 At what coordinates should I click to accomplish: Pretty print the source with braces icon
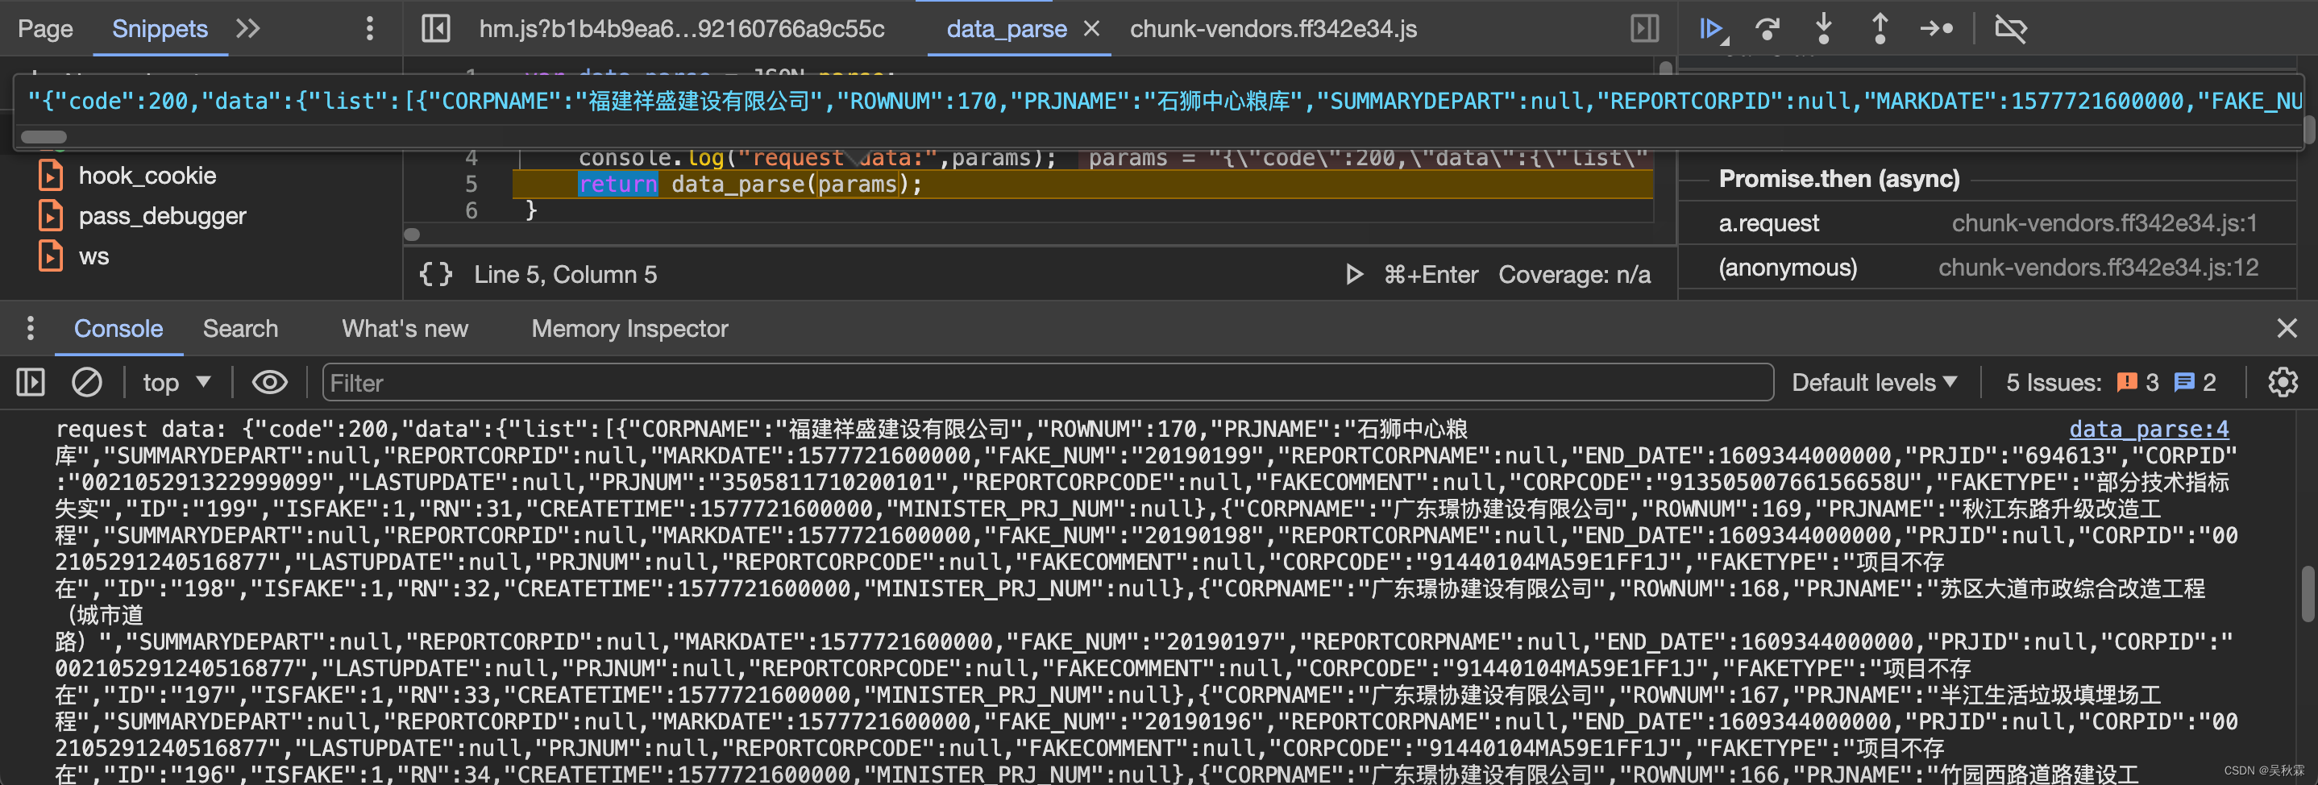436,275
